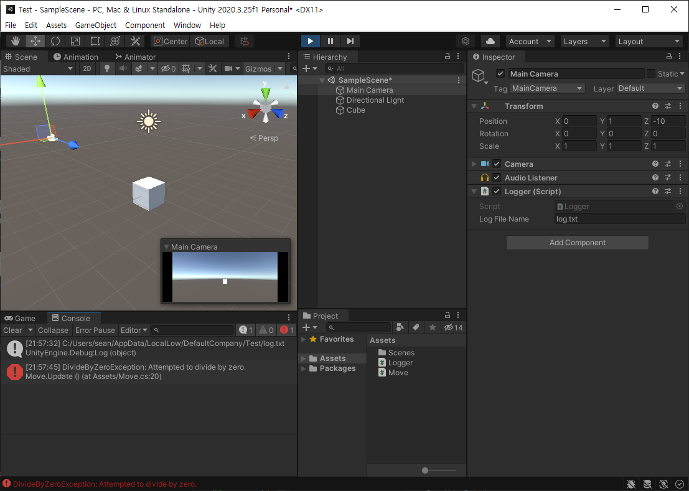
Task: Open the Account dropdown
Action: (x=530, y=41)
